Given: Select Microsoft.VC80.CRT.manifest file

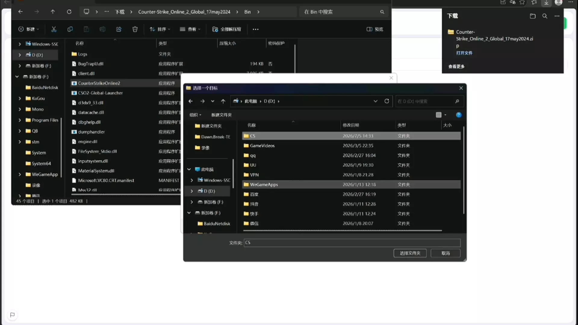Looking at the screenshot, I should coord(103,181).
